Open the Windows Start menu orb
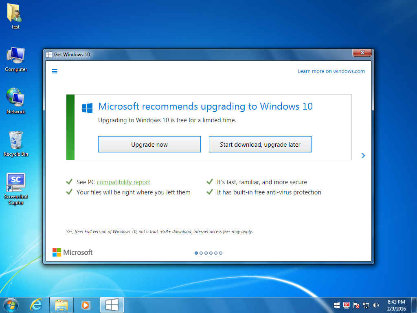 (x=11, y=305)
